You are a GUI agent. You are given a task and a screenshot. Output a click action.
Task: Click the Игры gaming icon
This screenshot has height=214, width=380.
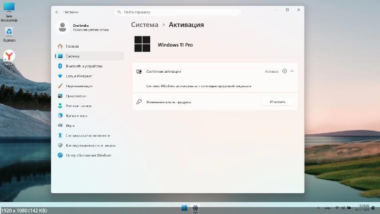pyautogui.click(x=60, y=125)
